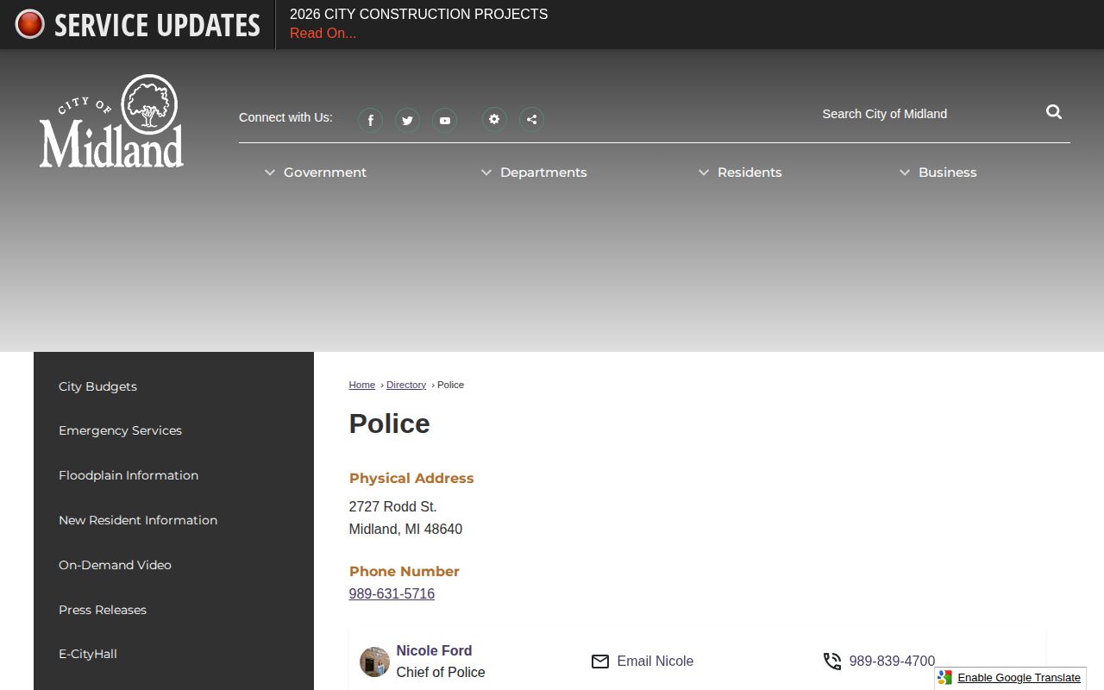Viewport: 1104px width, 690px height.
Task: Click the Google Translate icon
Action: click(x=945, y=678)
